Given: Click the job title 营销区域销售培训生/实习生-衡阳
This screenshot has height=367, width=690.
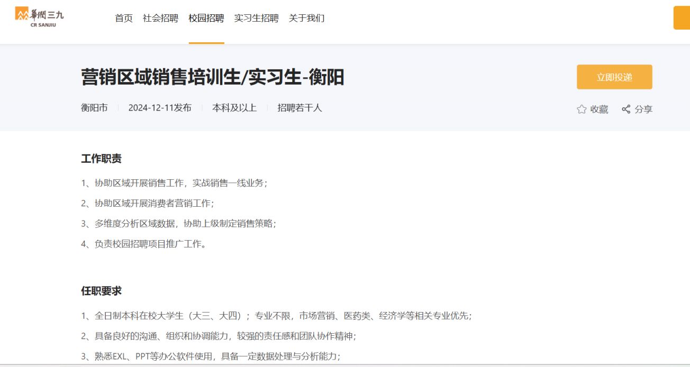Looking at the screenshot, I should coord(212,77).
